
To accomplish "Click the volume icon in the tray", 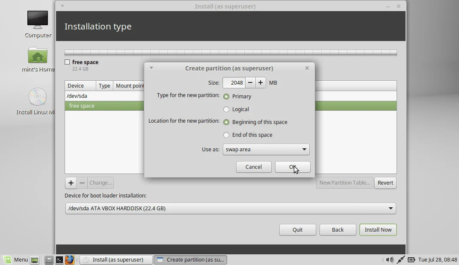I will click(390, 259).
